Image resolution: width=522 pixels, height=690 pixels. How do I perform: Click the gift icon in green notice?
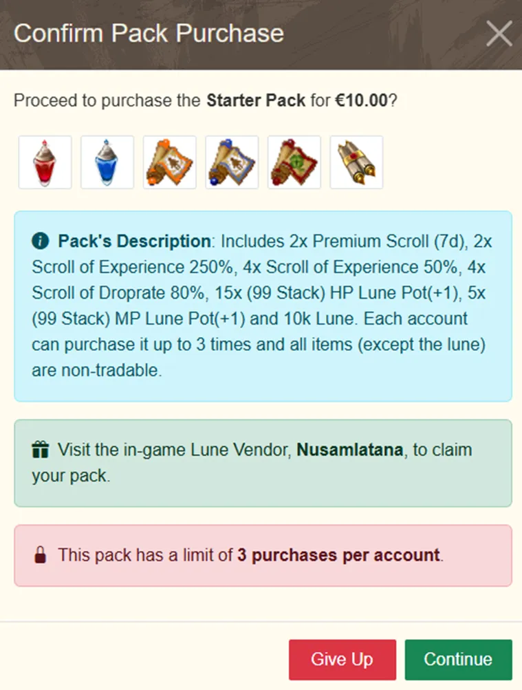tap(41, 450)
